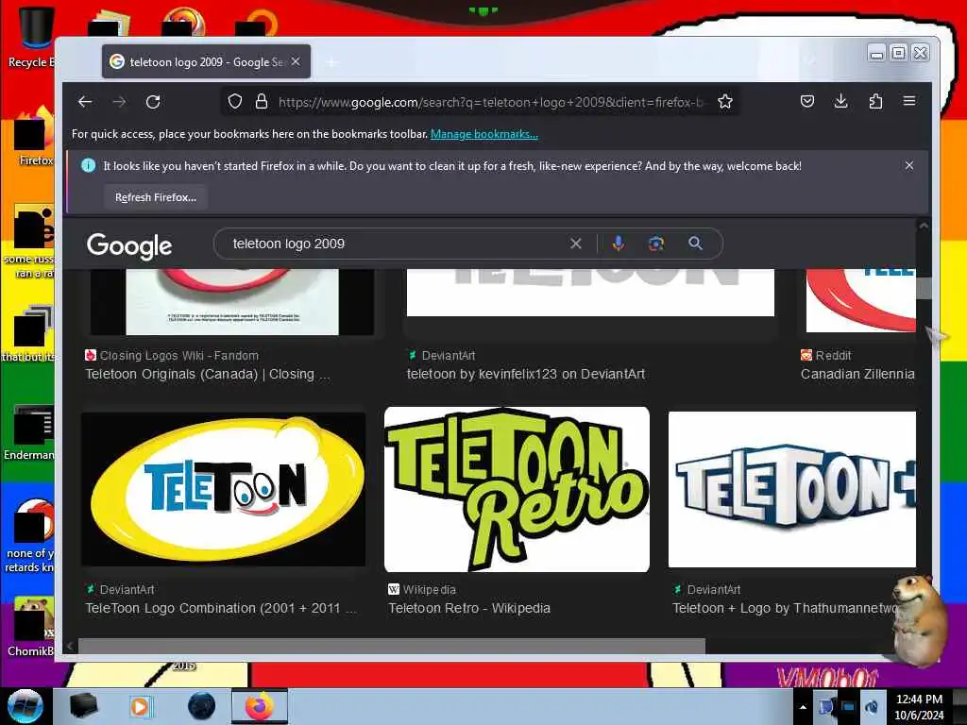
Task: Open the volume tray icon
Action: (x=872, y=707)
